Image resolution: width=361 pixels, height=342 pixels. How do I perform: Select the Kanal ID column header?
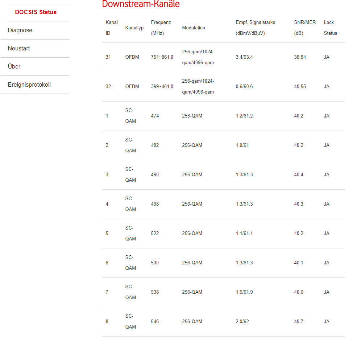[112, 28]
